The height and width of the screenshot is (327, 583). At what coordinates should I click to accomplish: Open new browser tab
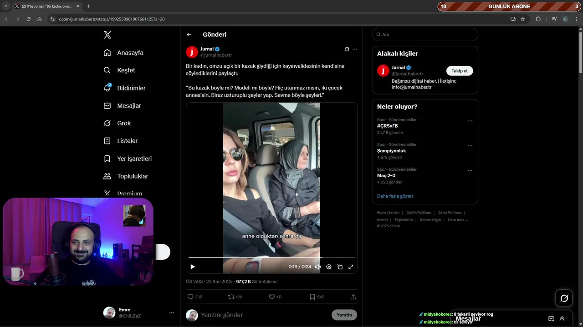pyautogui.click(x=88, y=6)
